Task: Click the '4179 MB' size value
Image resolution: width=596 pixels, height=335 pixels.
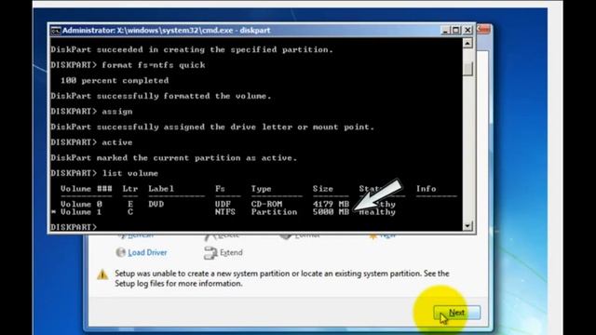Action: (331, 204)
